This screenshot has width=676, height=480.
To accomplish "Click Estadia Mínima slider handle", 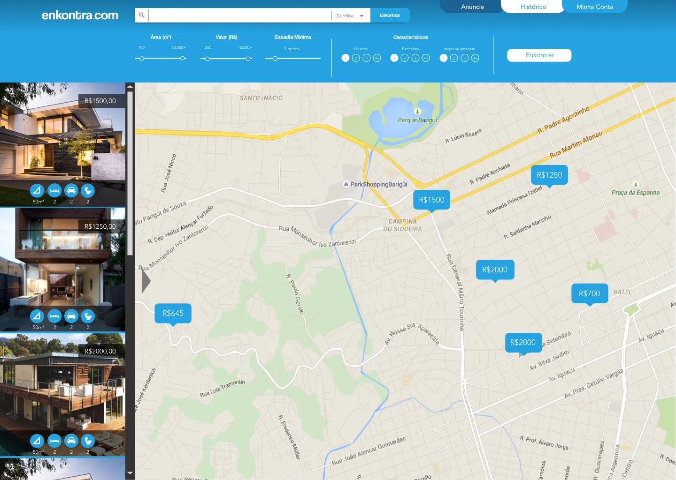I will 275,59.
